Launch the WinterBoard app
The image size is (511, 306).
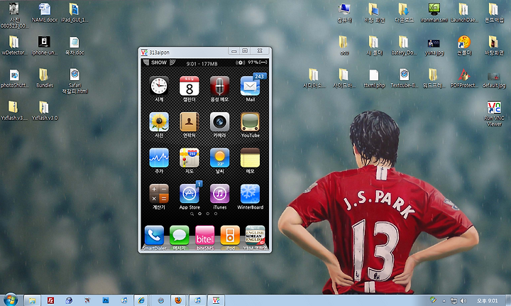(251, 194)
